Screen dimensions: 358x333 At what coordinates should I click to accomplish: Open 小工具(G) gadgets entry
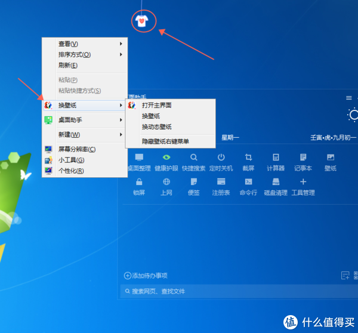(x=85, y=160)
